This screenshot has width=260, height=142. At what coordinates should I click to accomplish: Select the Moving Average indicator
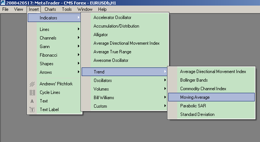211,97
